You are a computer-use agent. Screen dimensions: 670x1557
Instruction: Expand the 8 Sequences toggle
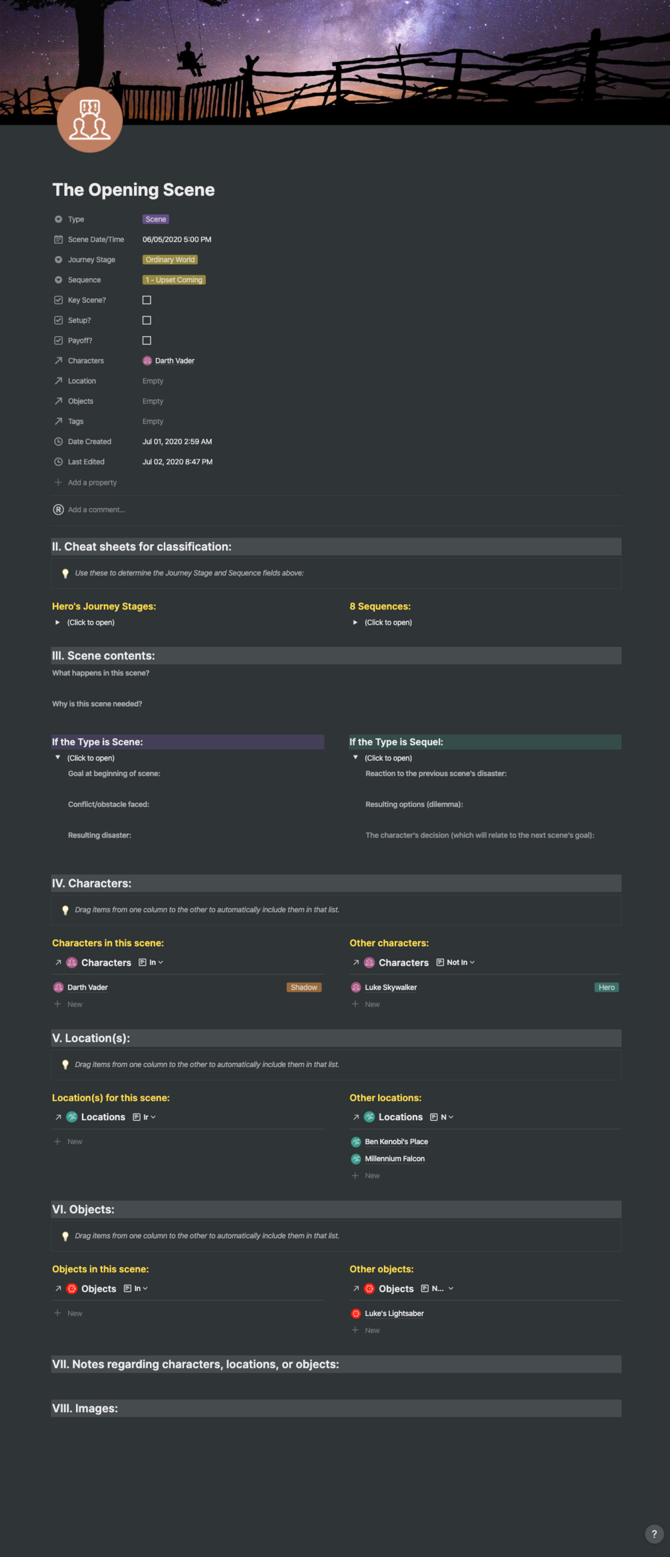pos(355,623)
